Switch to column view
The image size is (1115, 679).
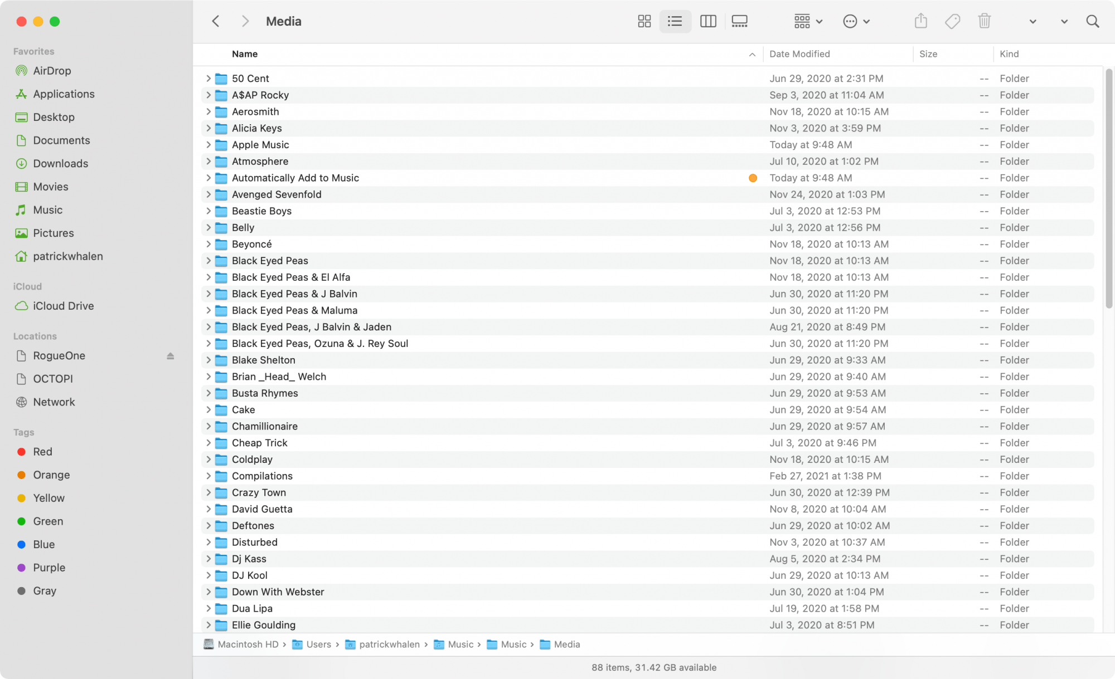click(x=707, y=21)
